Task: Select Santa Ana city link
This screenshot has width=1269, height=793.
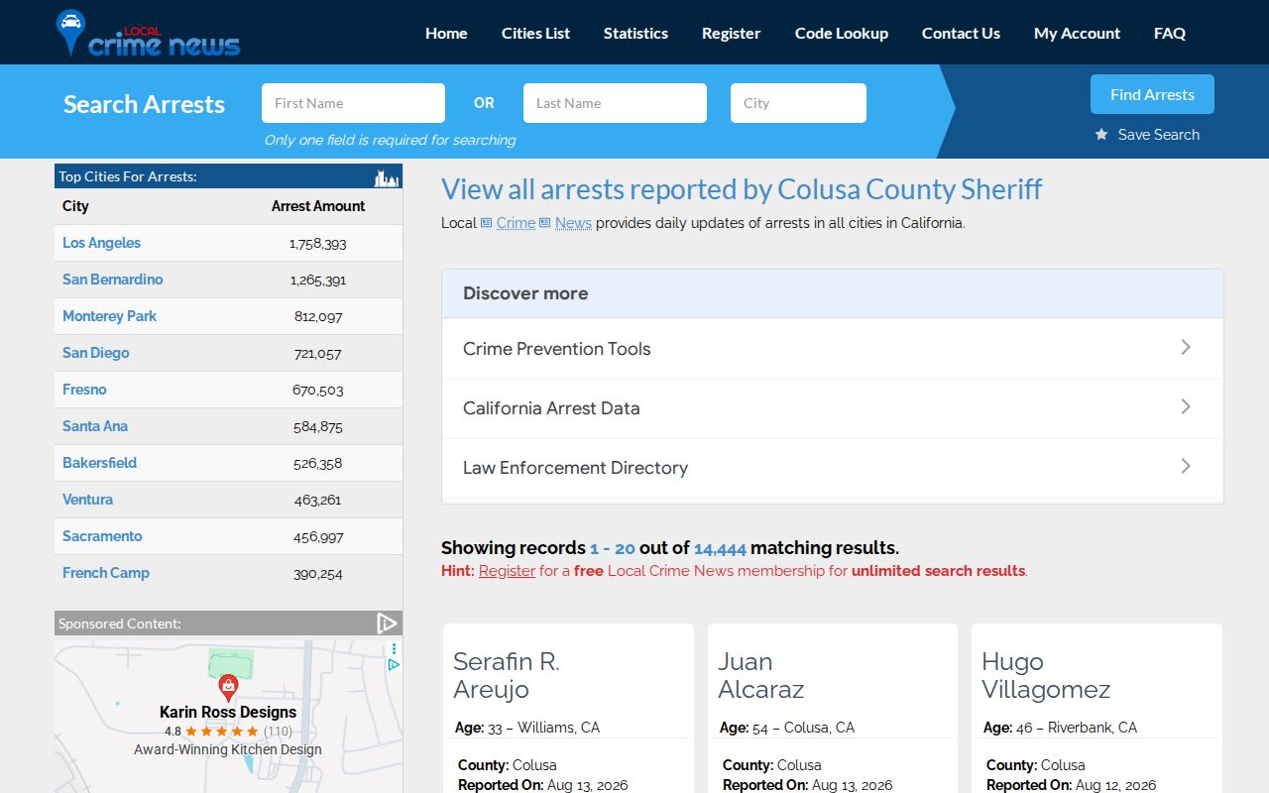Action: [95, 426]
